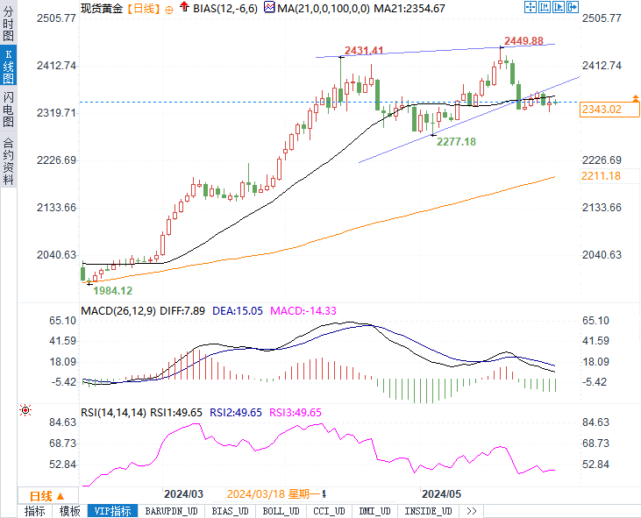641x518 pixels.
Task: Click the third chart toolbar icon
Action: point(559,8)
